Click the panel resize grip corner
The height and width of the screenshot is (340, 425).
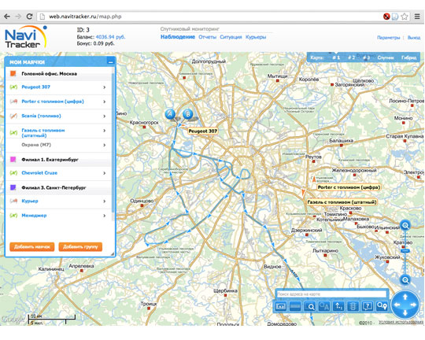click(113, 253)
